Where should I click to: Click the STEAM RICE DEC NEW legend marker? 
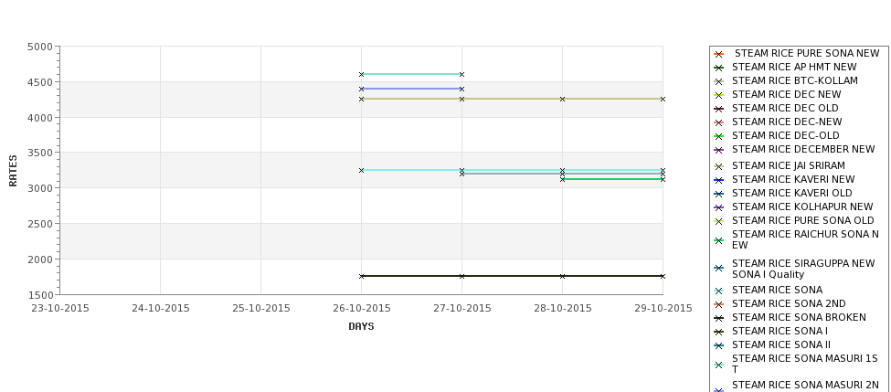click(x=718, y=95)
